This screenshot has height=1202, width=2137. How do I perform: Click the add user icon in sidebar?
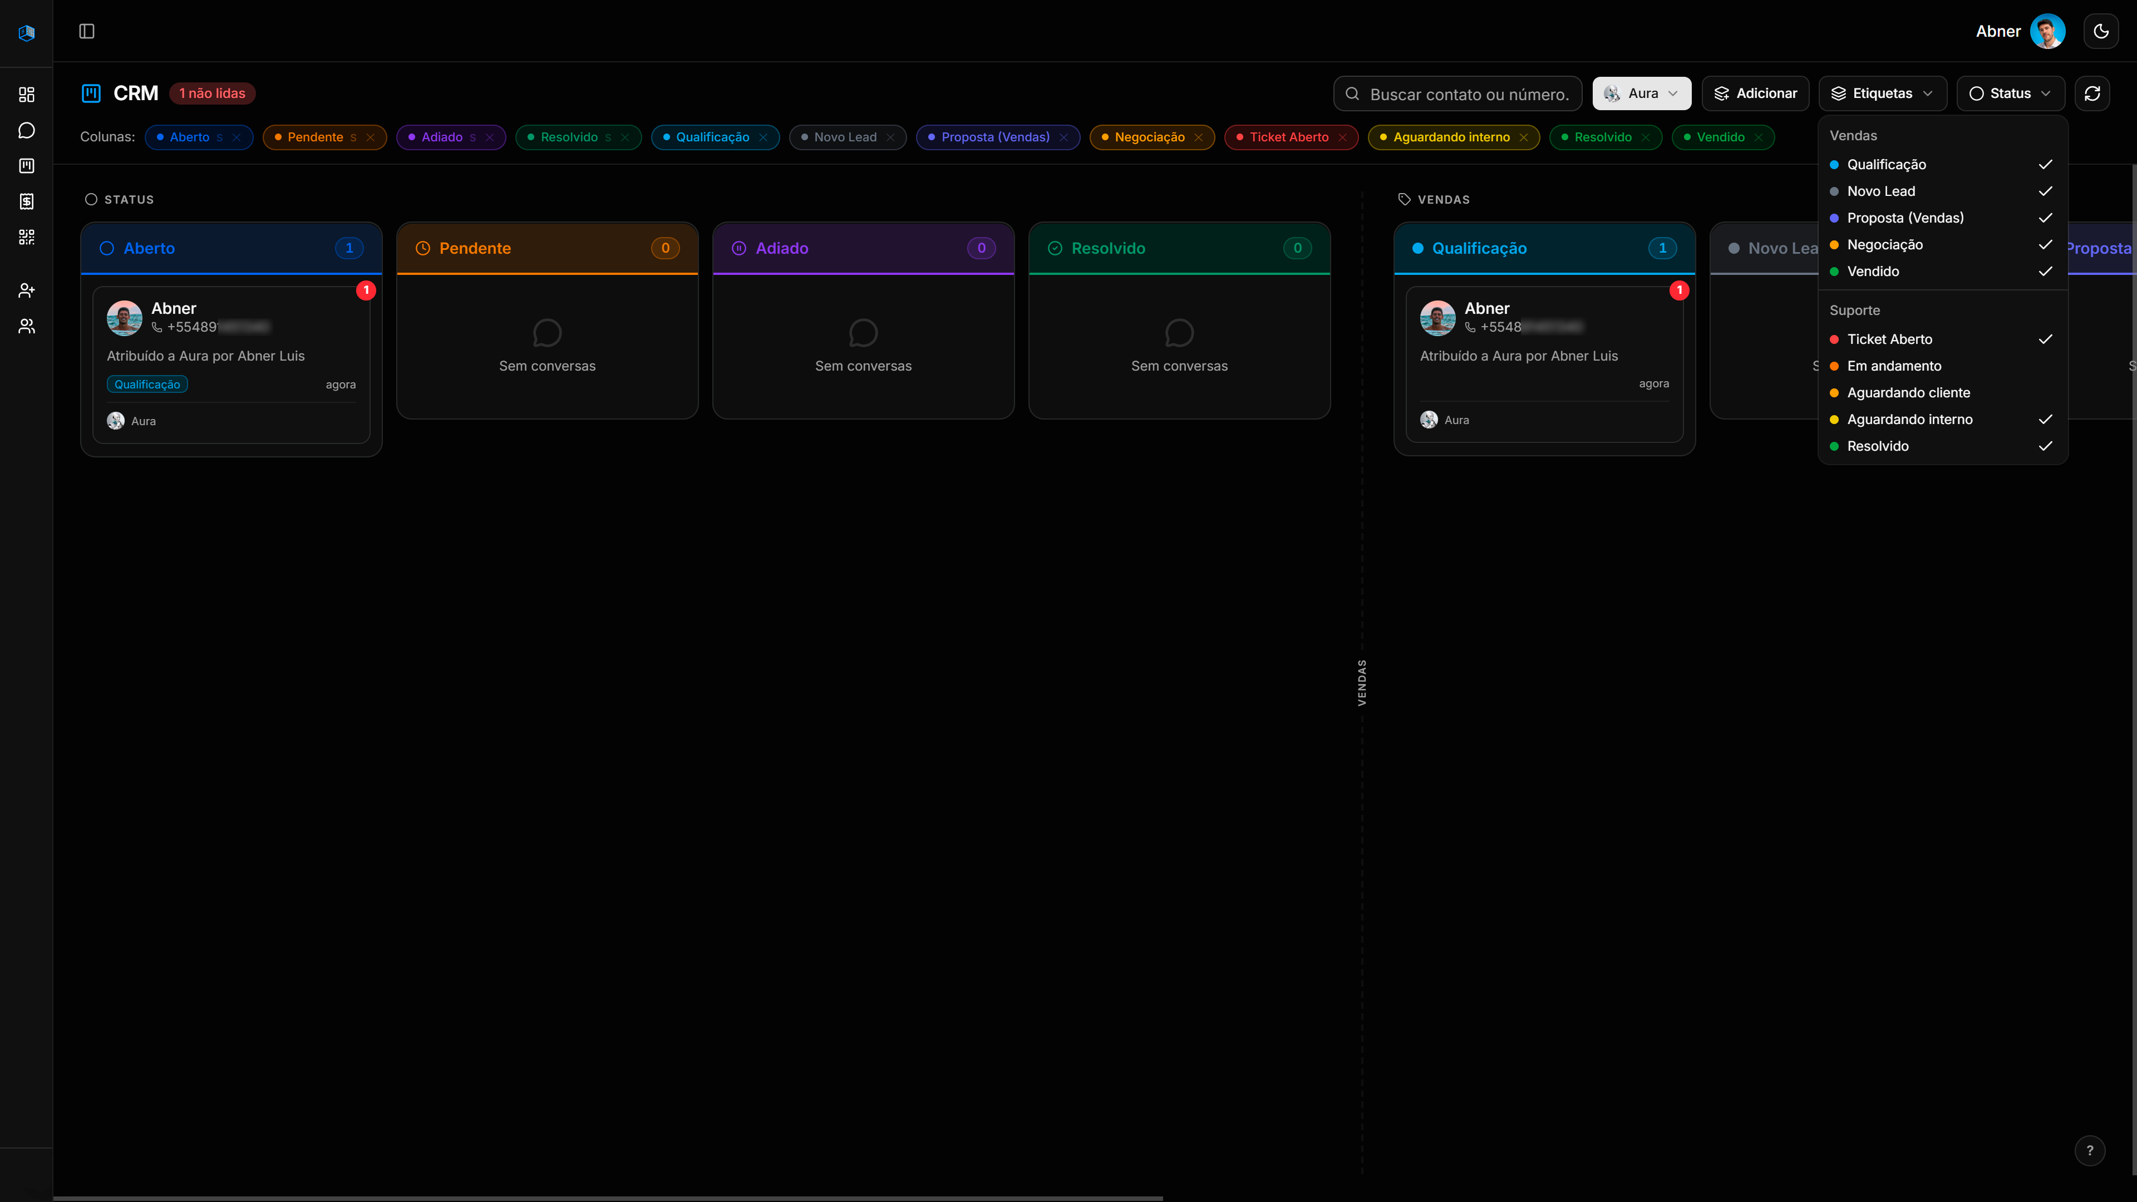coord(27,290)
